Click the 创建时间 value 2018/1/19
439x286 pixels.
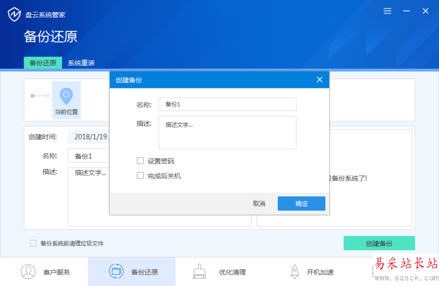91,137
